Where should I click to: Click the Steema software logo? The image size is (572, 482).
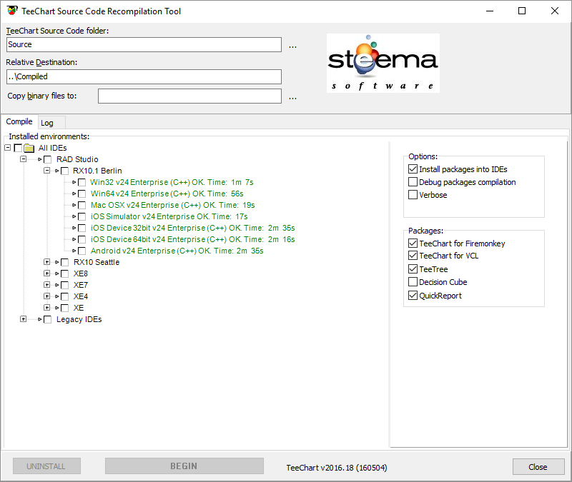[383, 63]
